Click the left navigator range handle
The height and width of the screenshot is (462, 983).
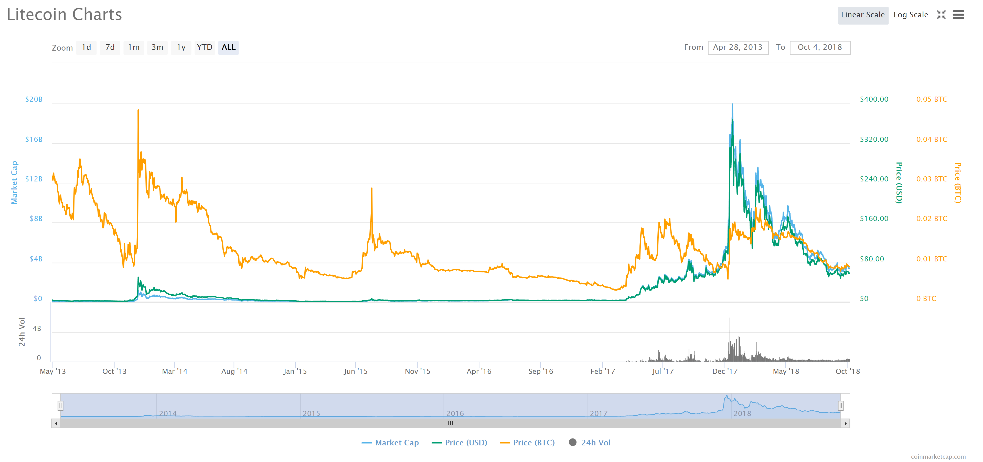60,406
